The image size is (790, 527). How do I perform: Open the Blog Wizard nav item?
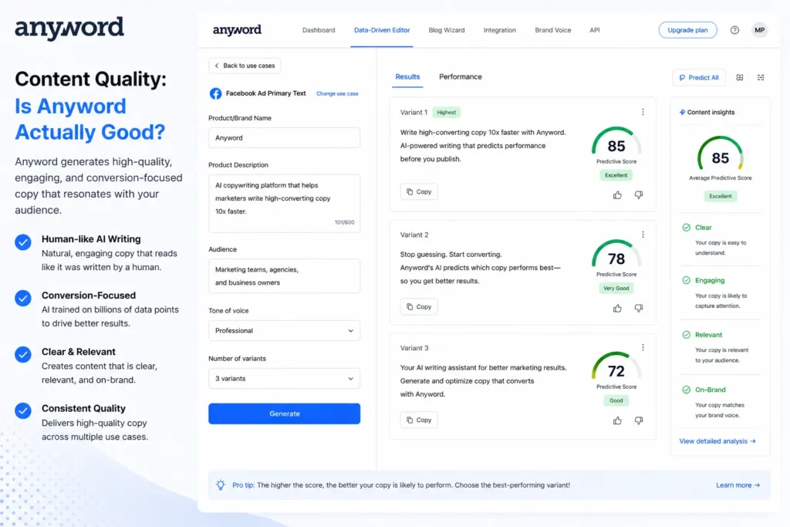pos(447,30)
